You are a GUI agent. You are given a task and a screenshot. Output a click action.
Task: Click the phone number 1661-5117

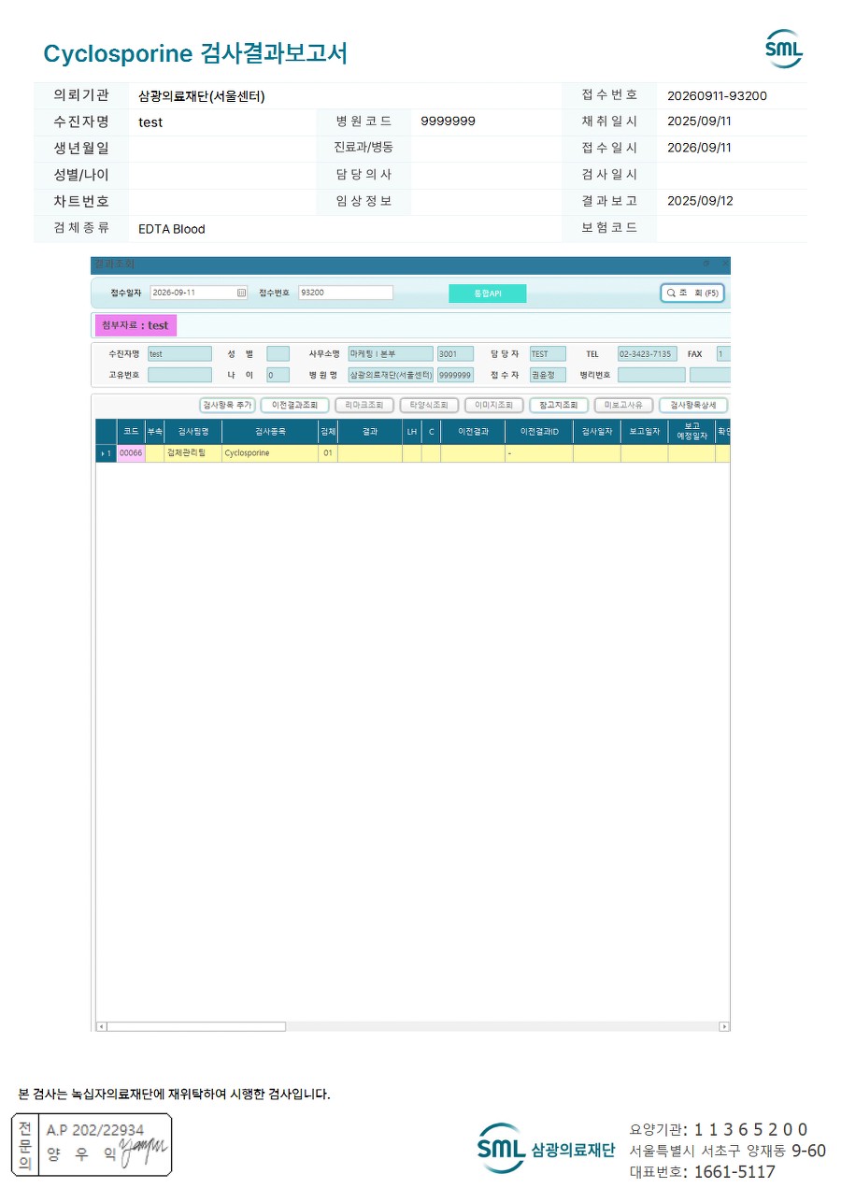[x=734, y=1171]
